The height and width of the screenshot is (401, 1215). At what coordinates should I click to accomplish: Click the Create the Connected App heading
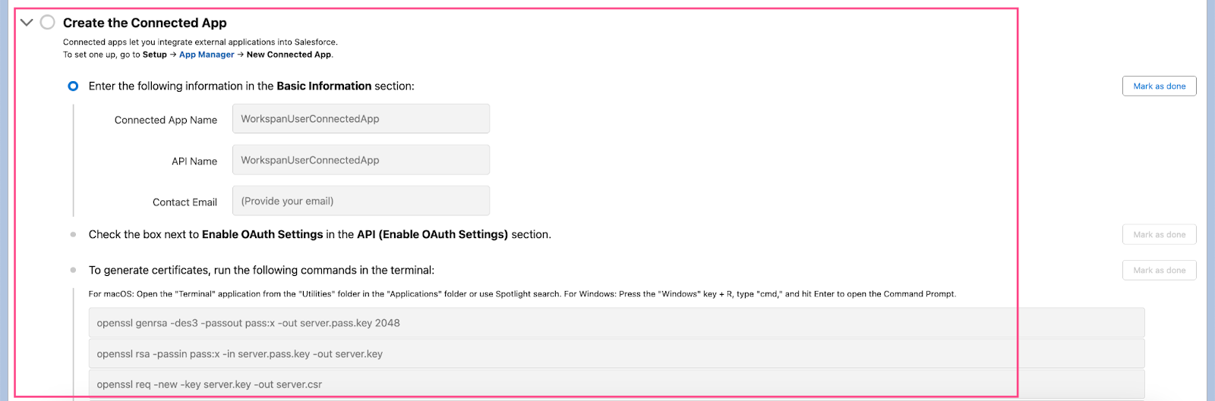click(x=144, y=23)
